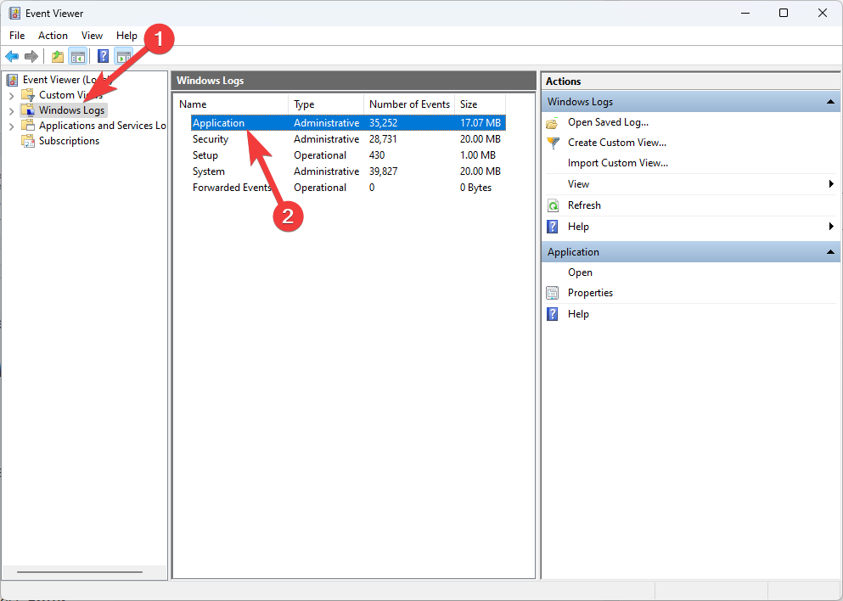843x601 pixels.
Task: Click Open Saved Log... action
Action: pos(608,122)
